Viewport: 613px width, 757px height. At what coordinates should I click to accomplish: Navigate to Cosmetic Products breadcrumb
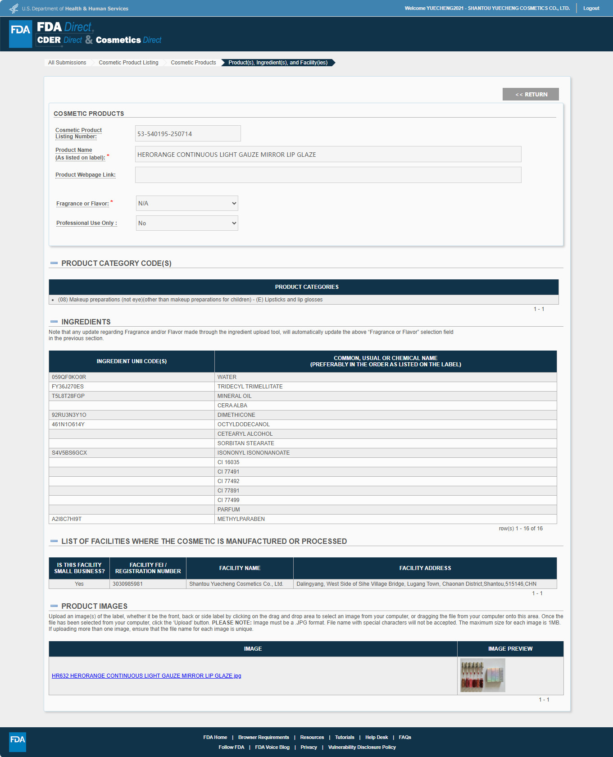193,63
